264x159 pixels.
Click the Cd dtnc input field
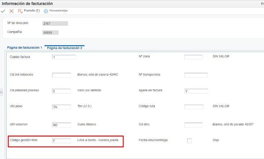[x=193, y=125]
